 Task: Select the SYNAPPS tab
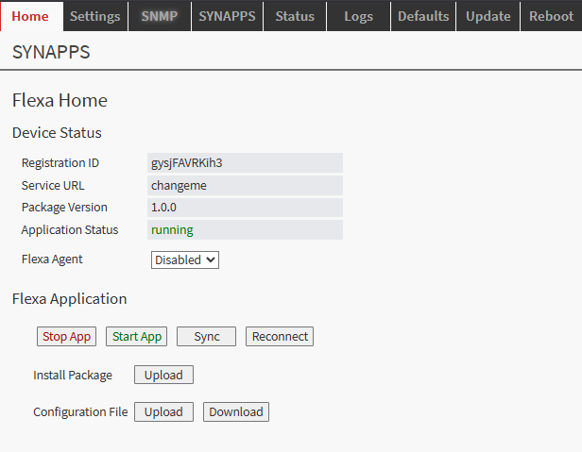227,16
